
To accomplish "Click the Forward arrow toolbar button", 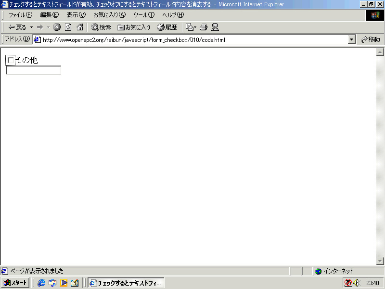I will pos(40,27).
